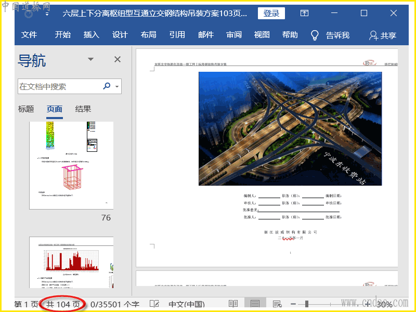
Task: Click the 告诉我 search box
Action: 337,35
